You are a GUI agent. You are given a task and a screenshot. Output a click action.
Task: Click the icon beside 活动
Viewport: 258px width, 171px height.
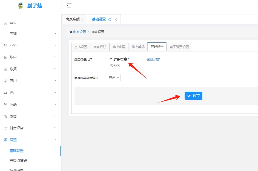pos(5,105)
